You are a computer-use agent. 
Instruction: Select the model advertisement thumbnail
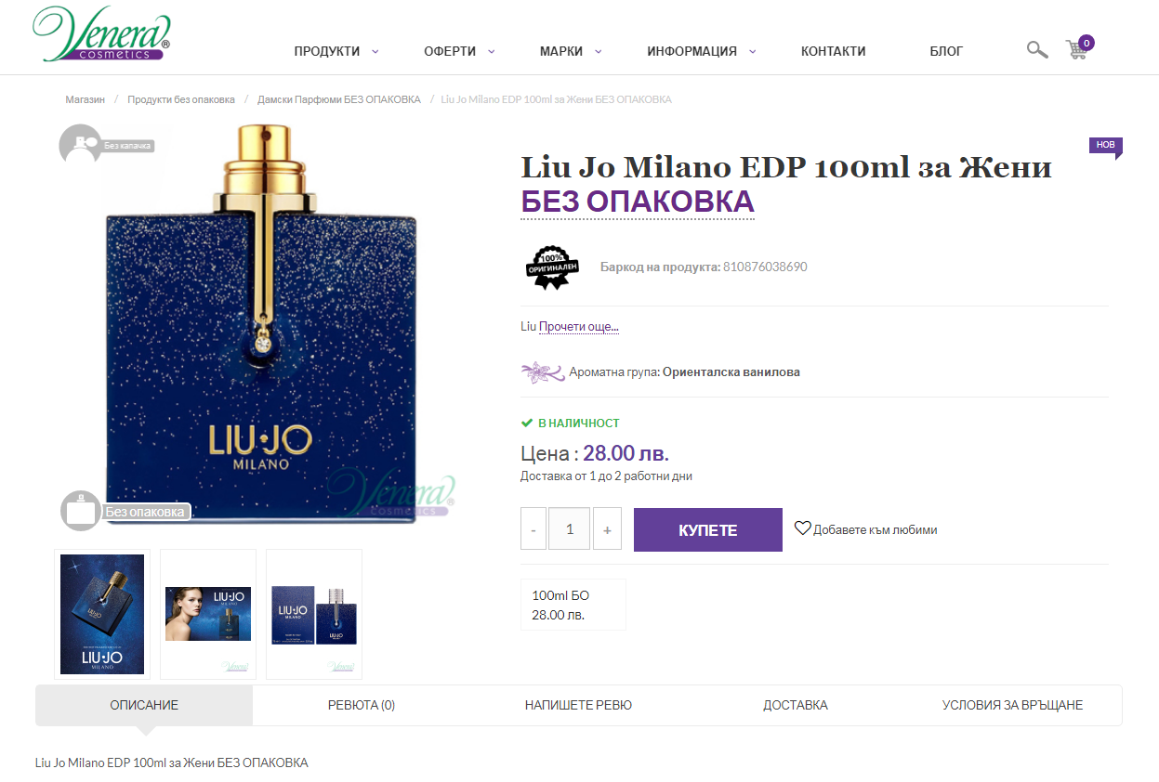click(x=208, y=614)
